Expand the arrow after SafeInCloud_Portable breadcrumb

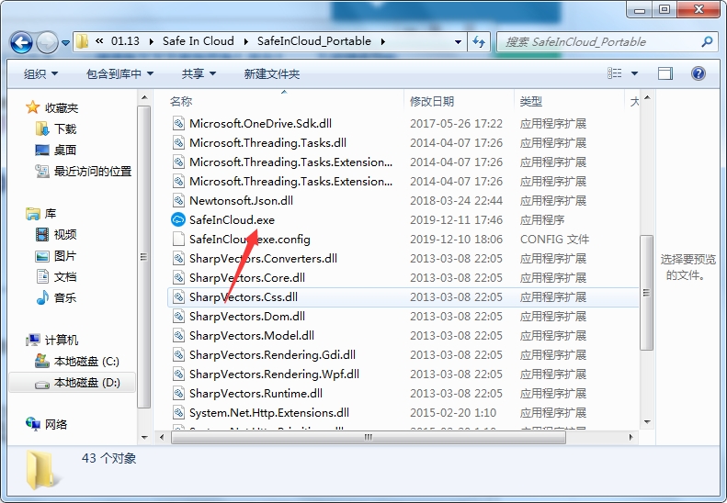383,41
